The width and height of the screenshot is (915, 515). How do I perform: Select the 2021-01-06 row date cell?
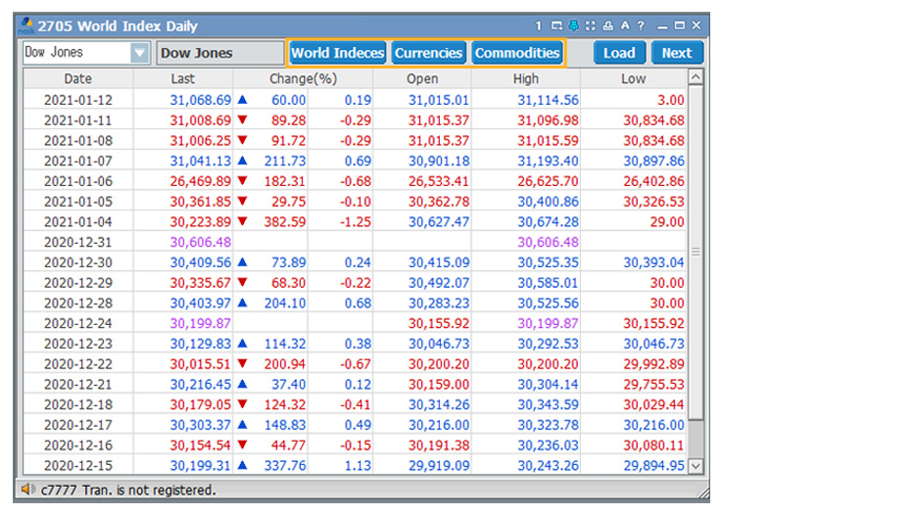tap(78, 180)
